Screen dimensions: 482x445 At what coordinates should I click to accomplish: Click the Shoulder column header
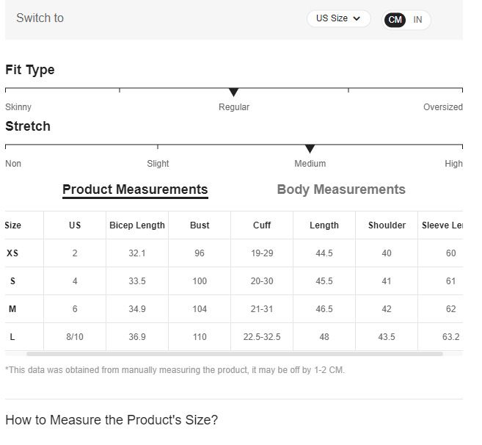[x=387, y=225]
